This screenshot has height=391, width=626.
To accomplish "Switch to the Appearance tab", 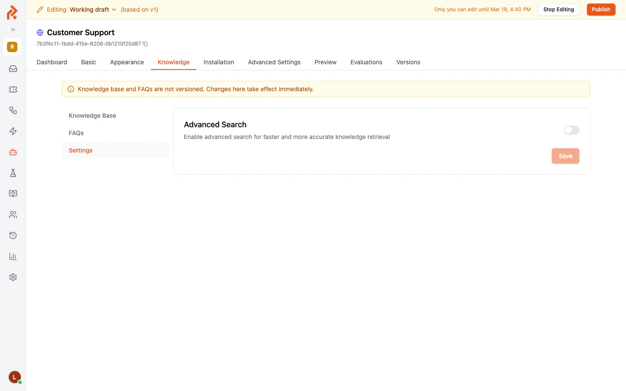I will (127, 62).
